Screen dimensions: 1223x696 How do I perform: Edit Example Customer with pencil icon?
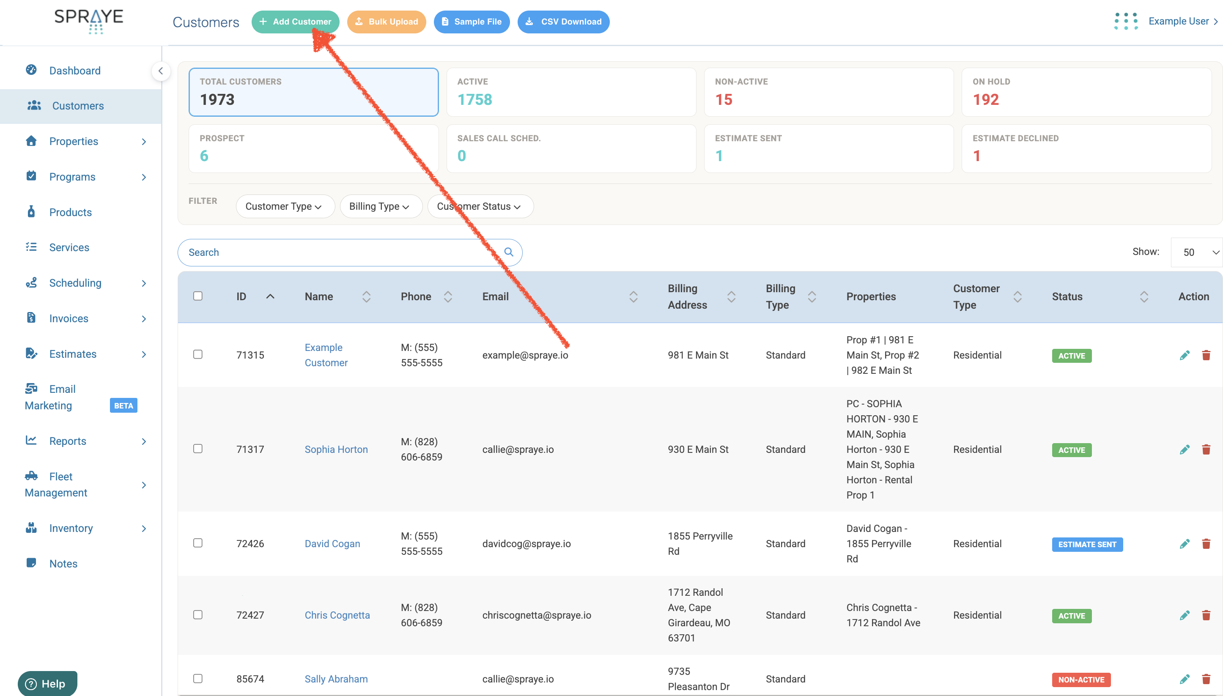[x=1184, y=355]
